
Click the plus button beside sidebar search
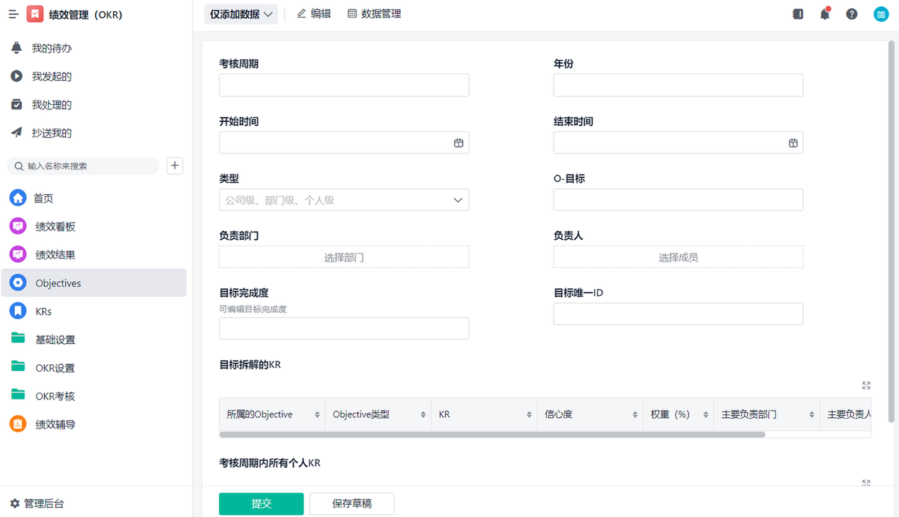click(x=175, y=166)
